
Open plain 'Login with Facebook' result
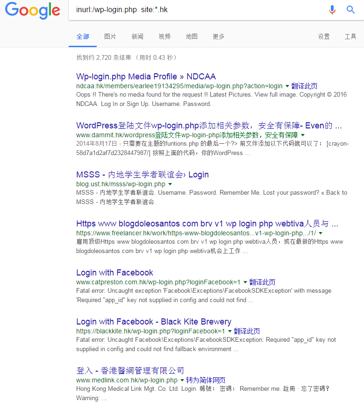[114, 272]
